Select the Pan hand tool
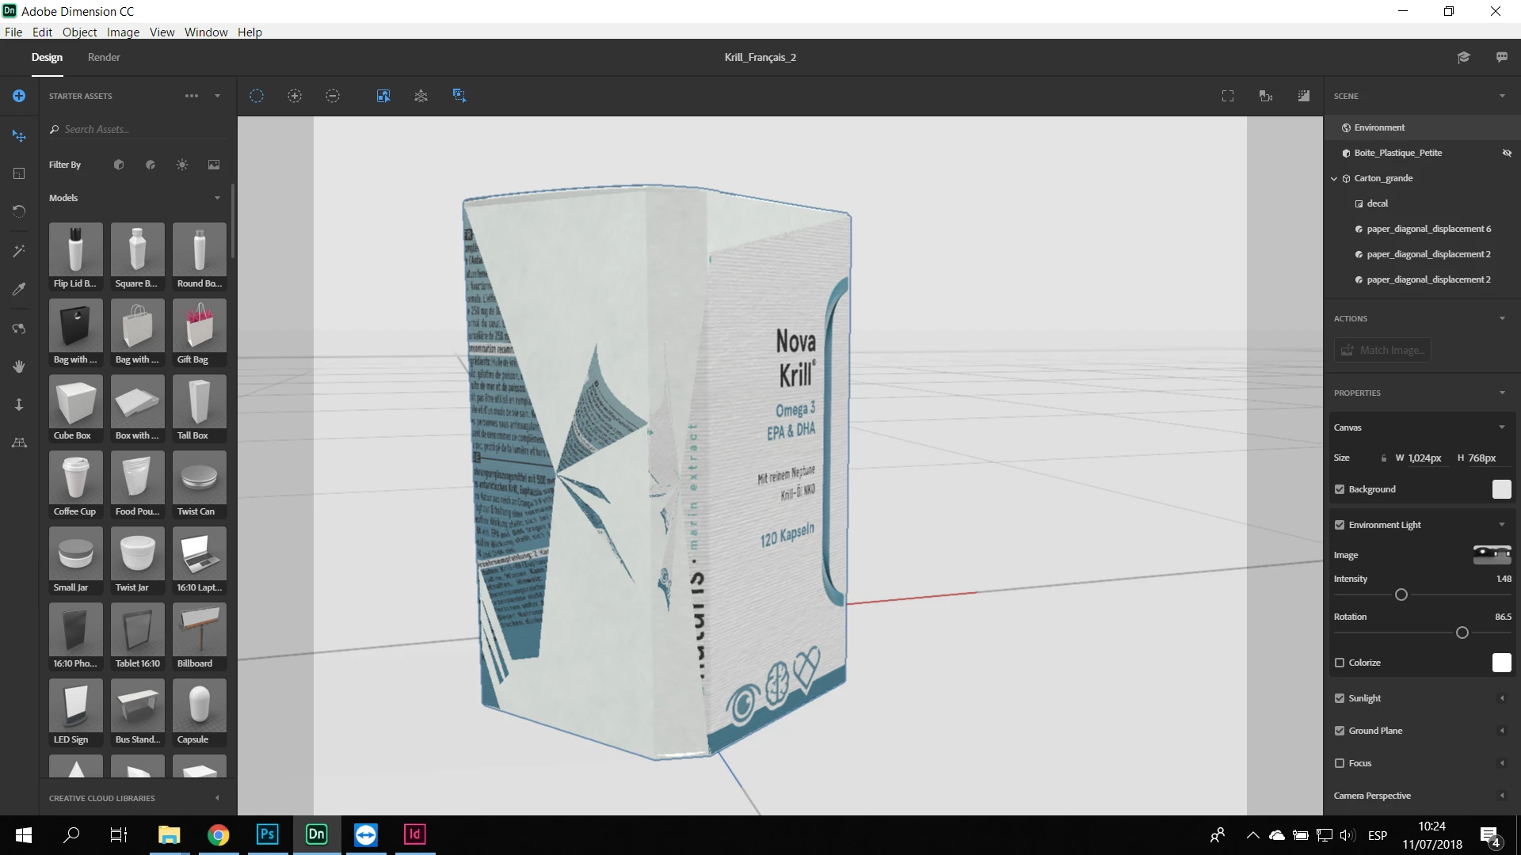Image resolution: width=1521 pixels, height=855 pixels. (19, 366)
